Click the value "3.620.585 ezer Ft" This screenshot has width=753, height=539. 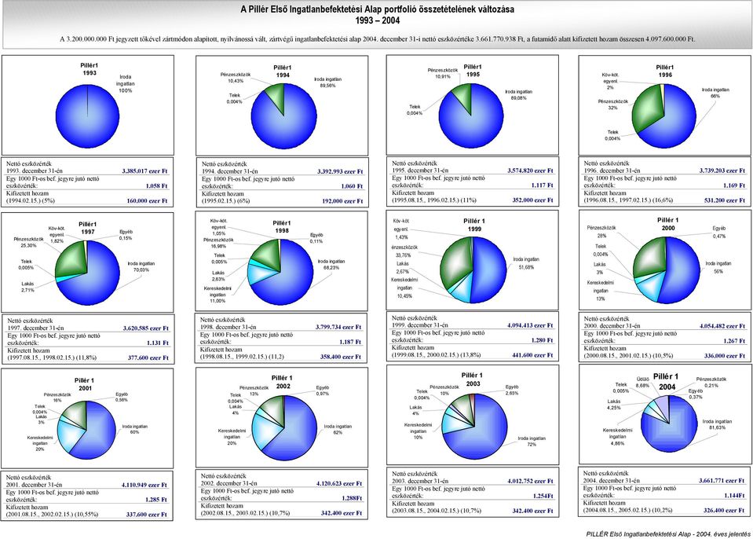(145, 328)
